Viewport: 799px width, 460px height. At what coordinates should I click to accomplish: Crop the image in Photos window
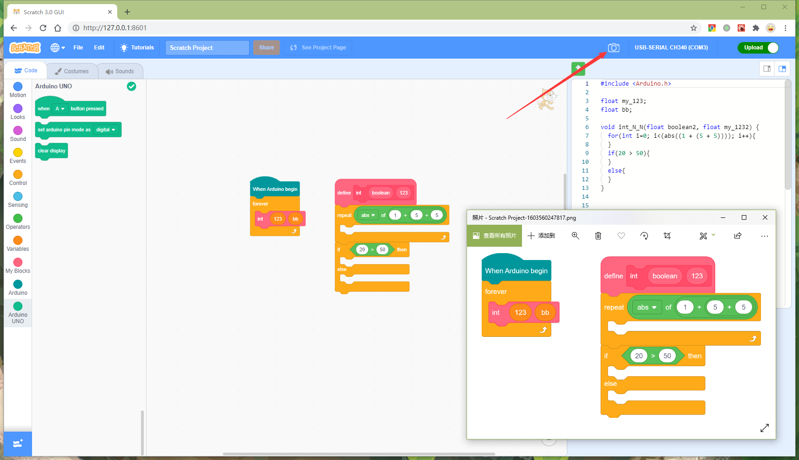(667, 236)
